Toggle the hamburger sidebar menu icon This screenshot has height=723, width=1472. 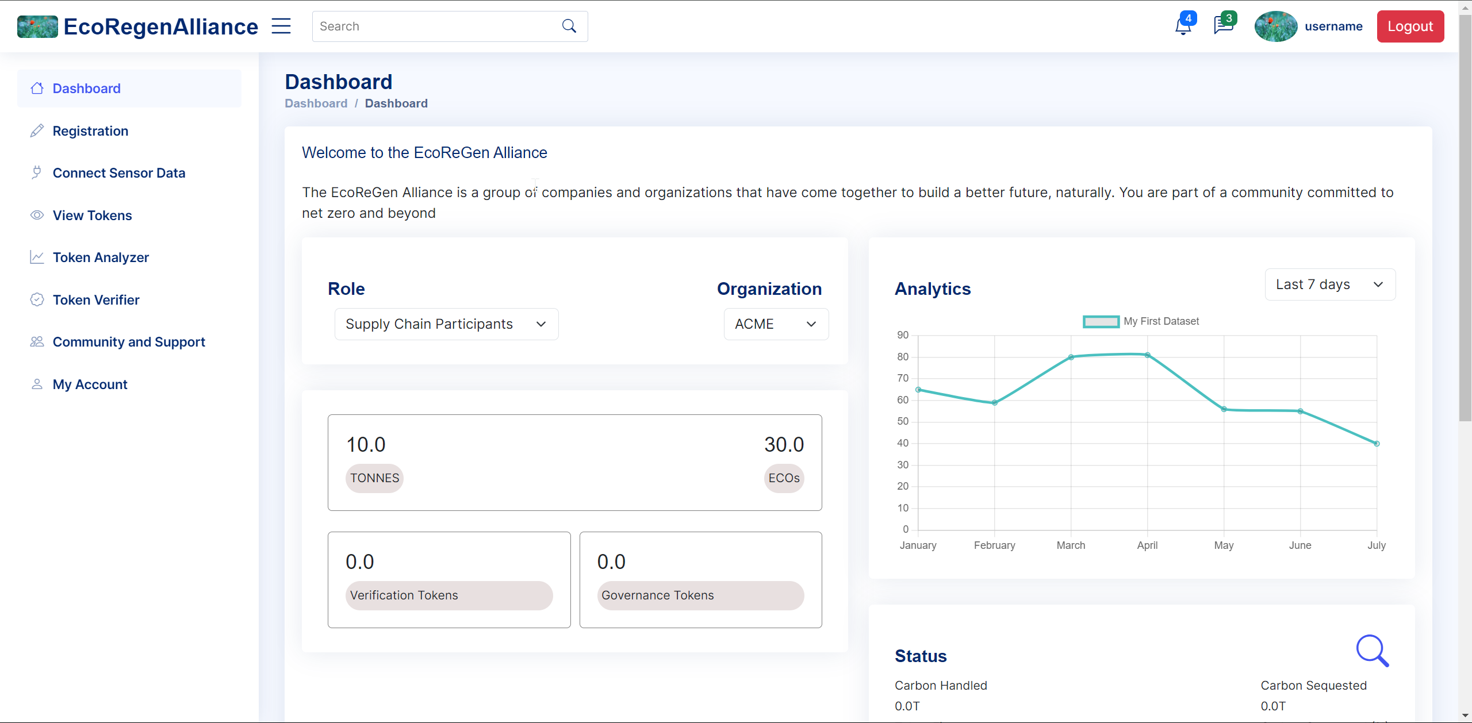pyautogui.click(x=281, y=26)
